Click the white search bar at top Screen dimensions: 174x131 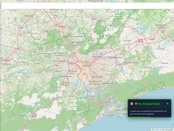point(88,6)
